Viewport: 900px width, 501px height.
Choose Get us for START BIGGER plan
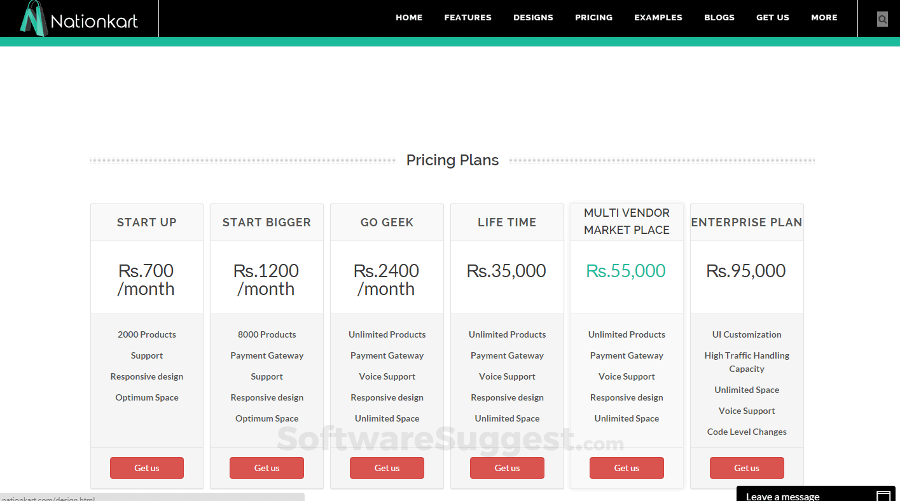click(267, 468)
